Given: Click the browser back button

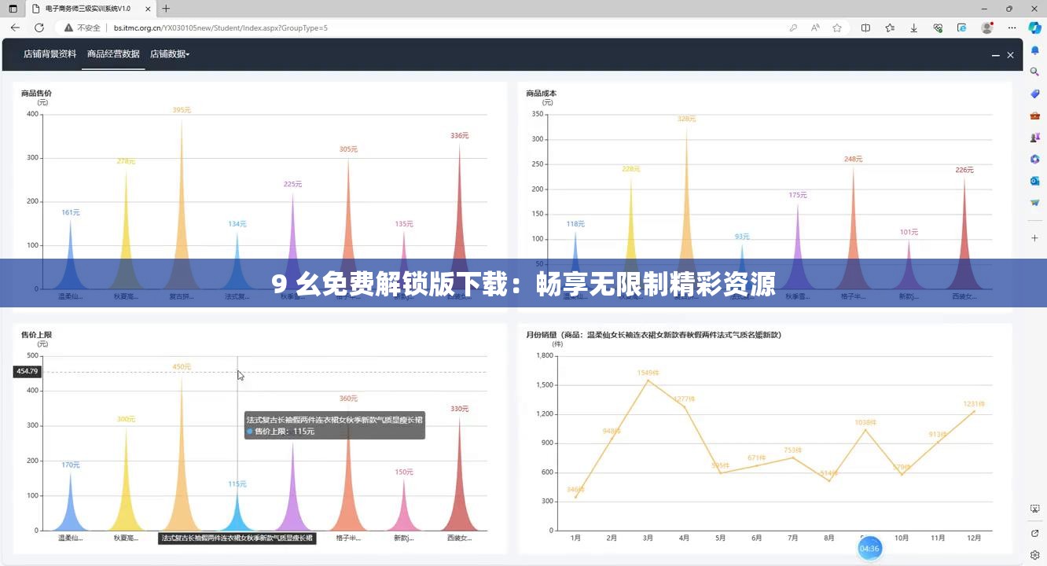Looking at the screenshot, I should pos(15,28).
